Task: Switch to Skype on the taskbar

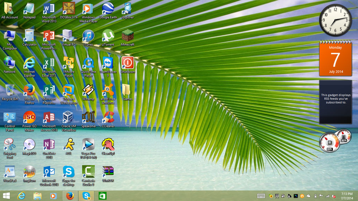Action: pyautogui.click(x=86, y=196)
